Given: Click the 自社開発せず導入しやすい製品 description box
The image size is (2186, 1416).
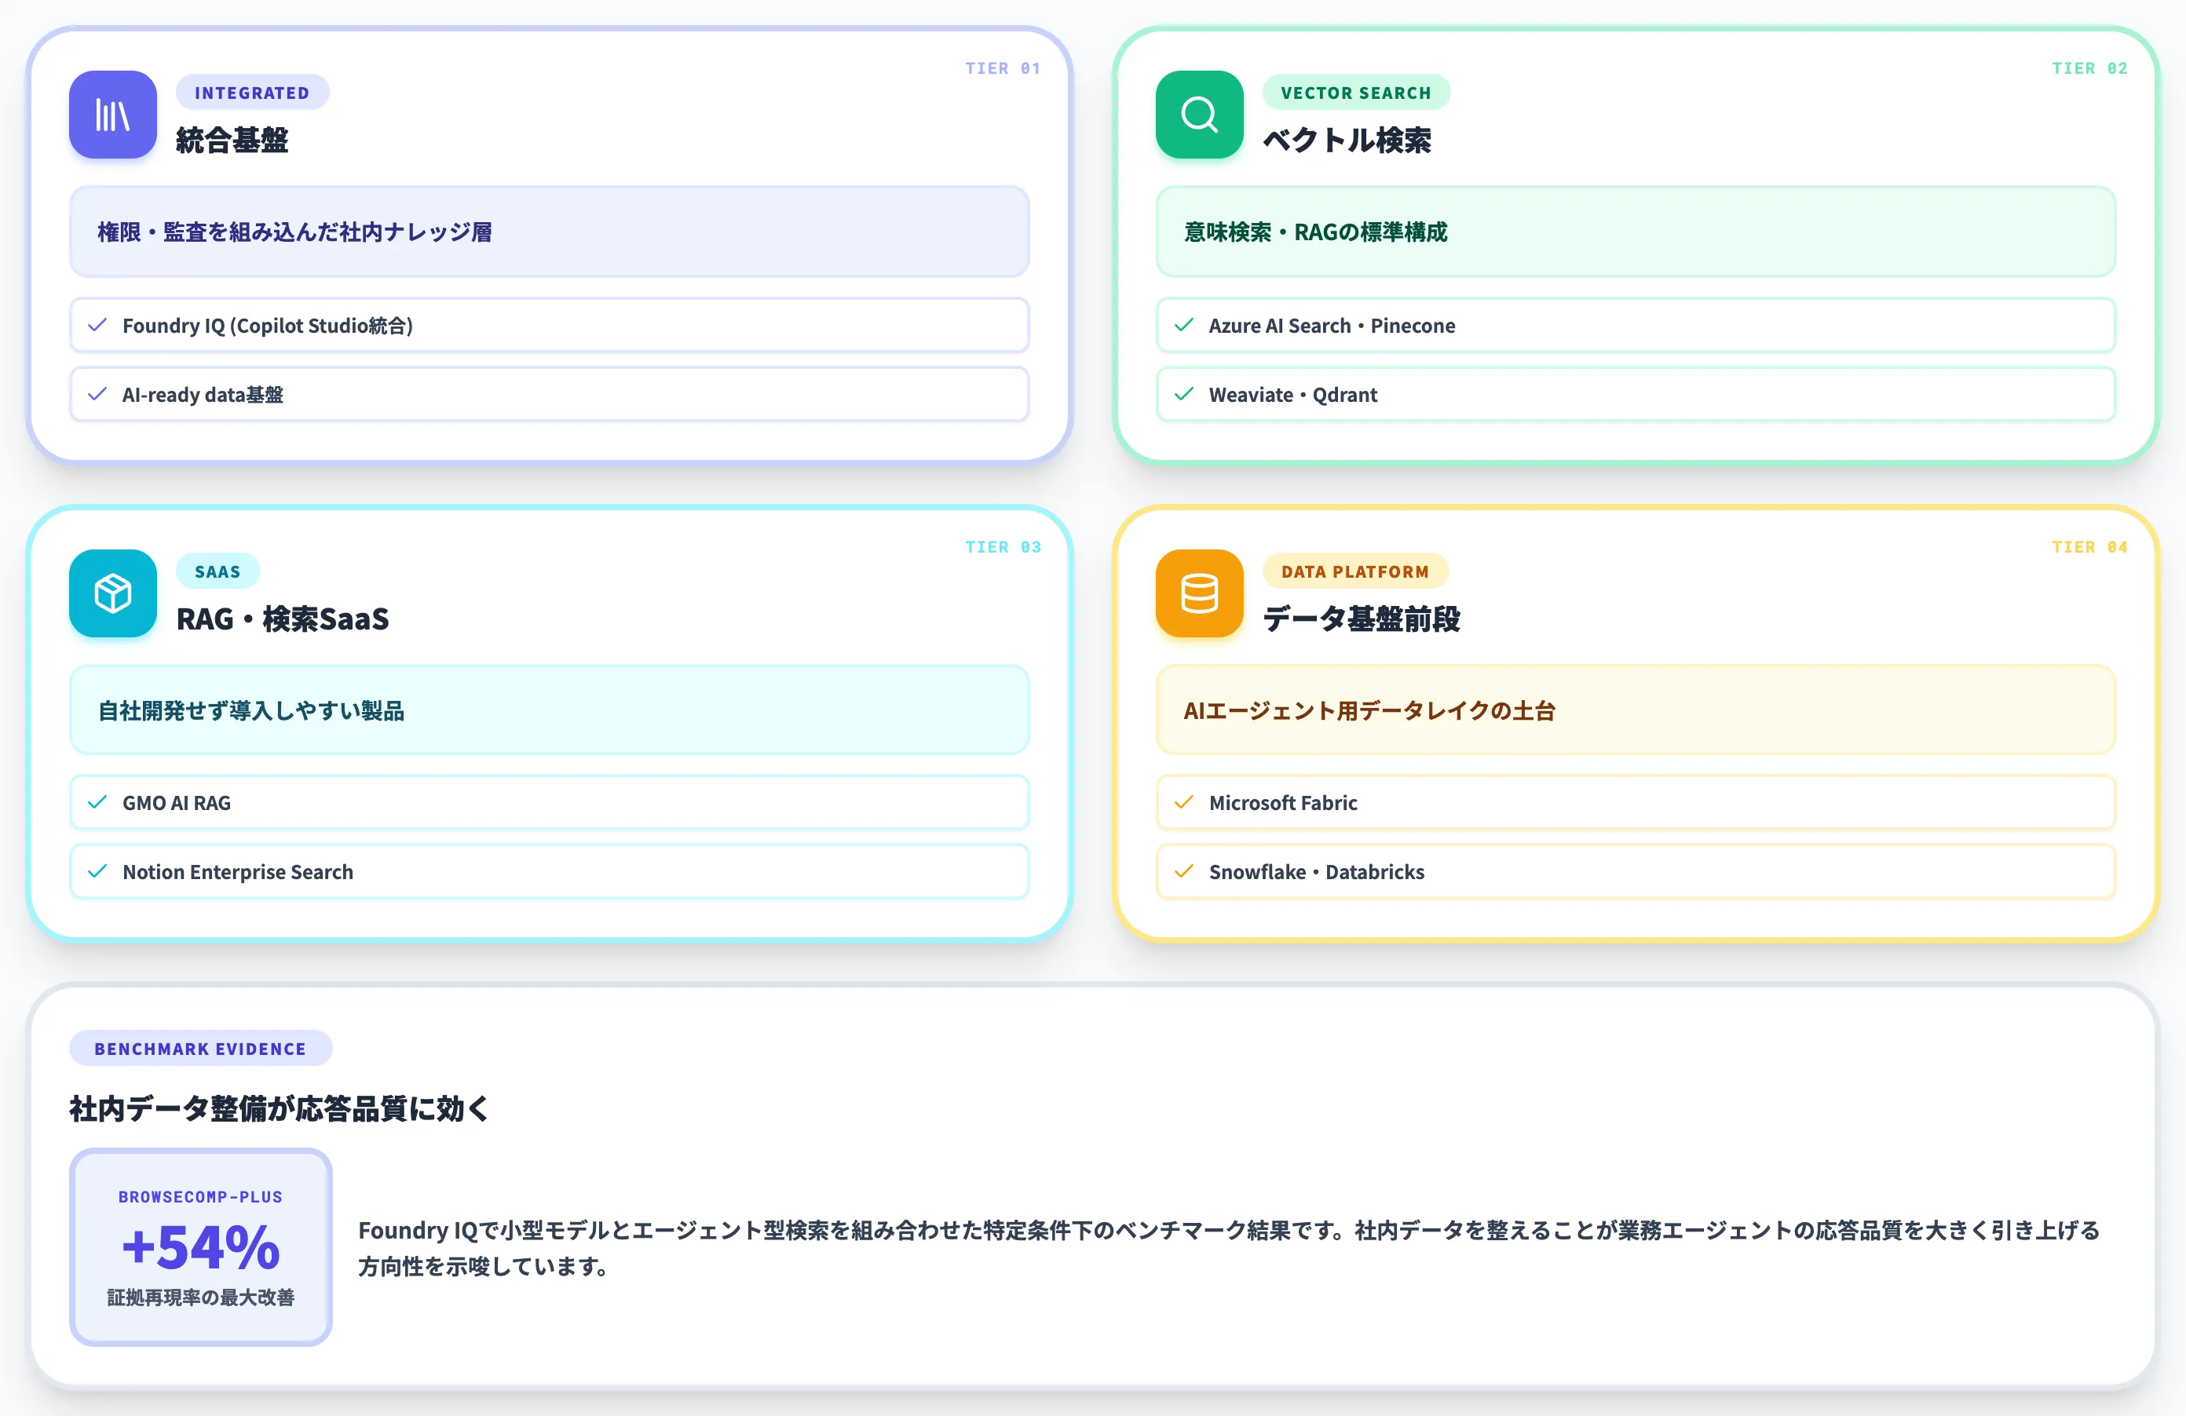Looking at the screenshot, I should (x=550, y=710).
